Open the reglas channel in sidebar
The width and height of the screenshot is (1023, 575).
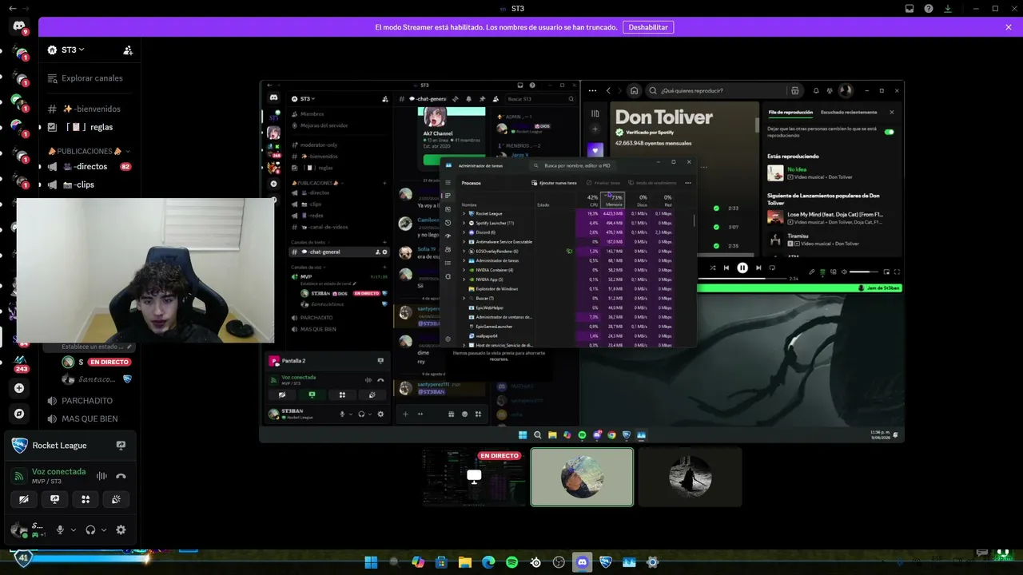90,127
